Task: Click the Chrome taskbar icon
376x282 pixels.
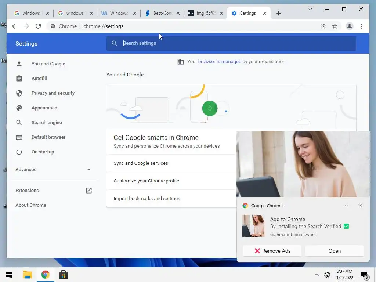Action: [x=45, y=275]
